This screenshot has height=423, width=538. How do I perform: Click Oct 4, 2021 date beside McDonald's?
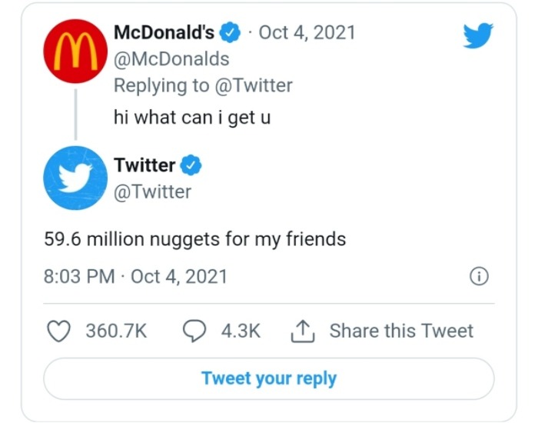point(307,32)
